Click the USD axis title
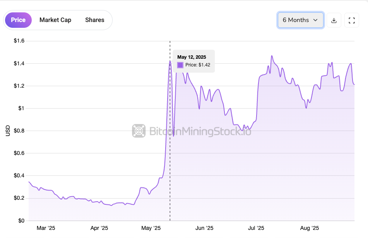 8,131
